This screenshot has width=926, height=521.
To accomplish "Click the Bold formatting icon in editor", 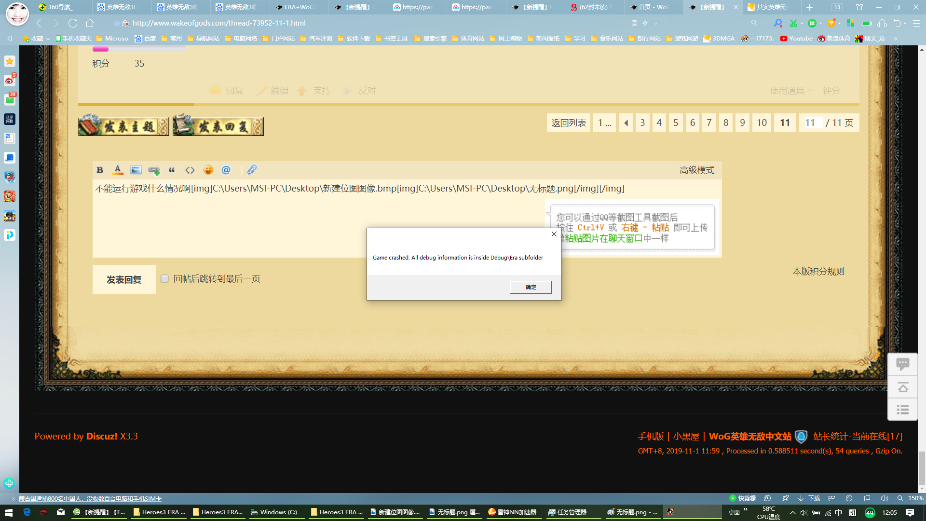I will click(x=100, y=170).
